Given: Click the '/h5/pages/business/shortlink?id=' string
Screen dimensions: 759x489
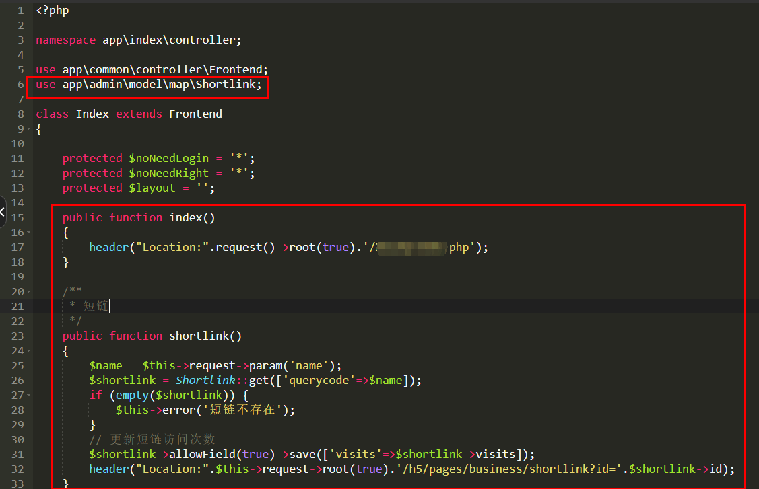Looking at the screenshot, I should (510, 469).
